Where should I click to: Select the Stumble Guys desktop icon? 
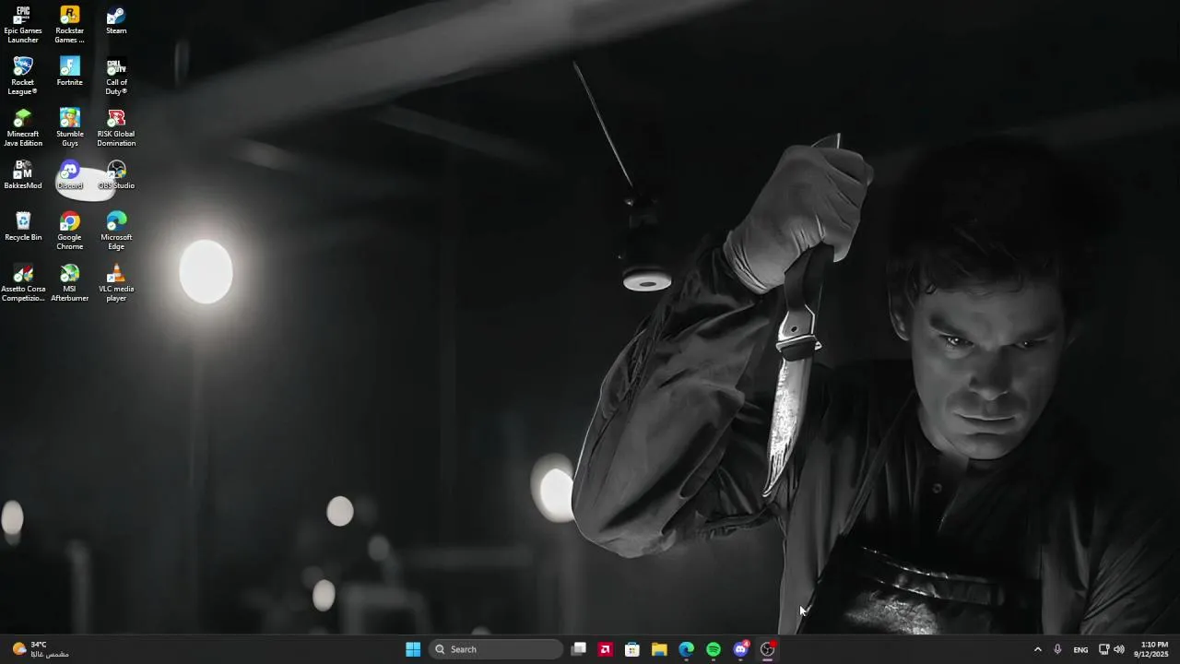point(70,128)
